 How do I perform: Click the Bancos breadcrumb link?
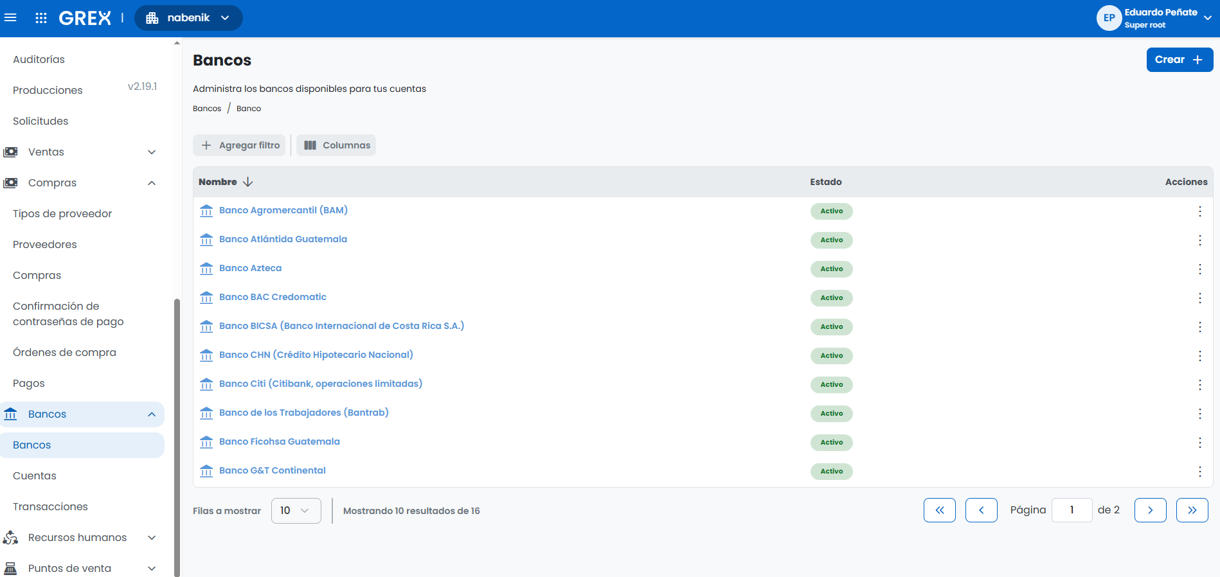[207, 109]
